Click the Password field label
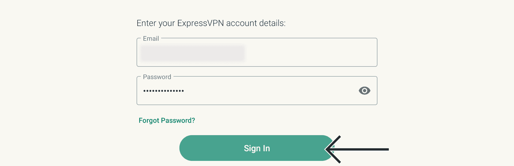This screenshot has width=514, height=166. (x=157, y=77)
